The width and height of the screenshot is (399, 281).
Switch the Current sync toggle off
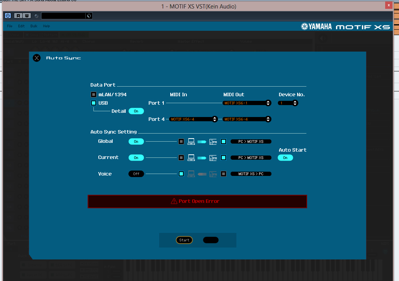click(136, 158)
